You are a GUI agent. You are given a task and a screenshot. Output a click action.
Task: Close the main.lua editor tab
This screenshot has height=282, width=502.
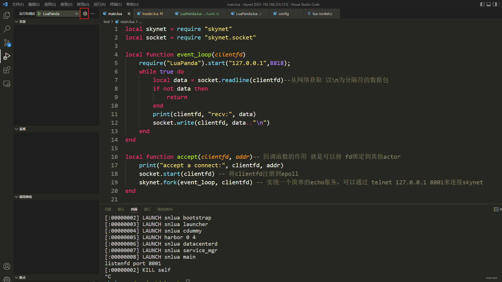pos(129,14)
